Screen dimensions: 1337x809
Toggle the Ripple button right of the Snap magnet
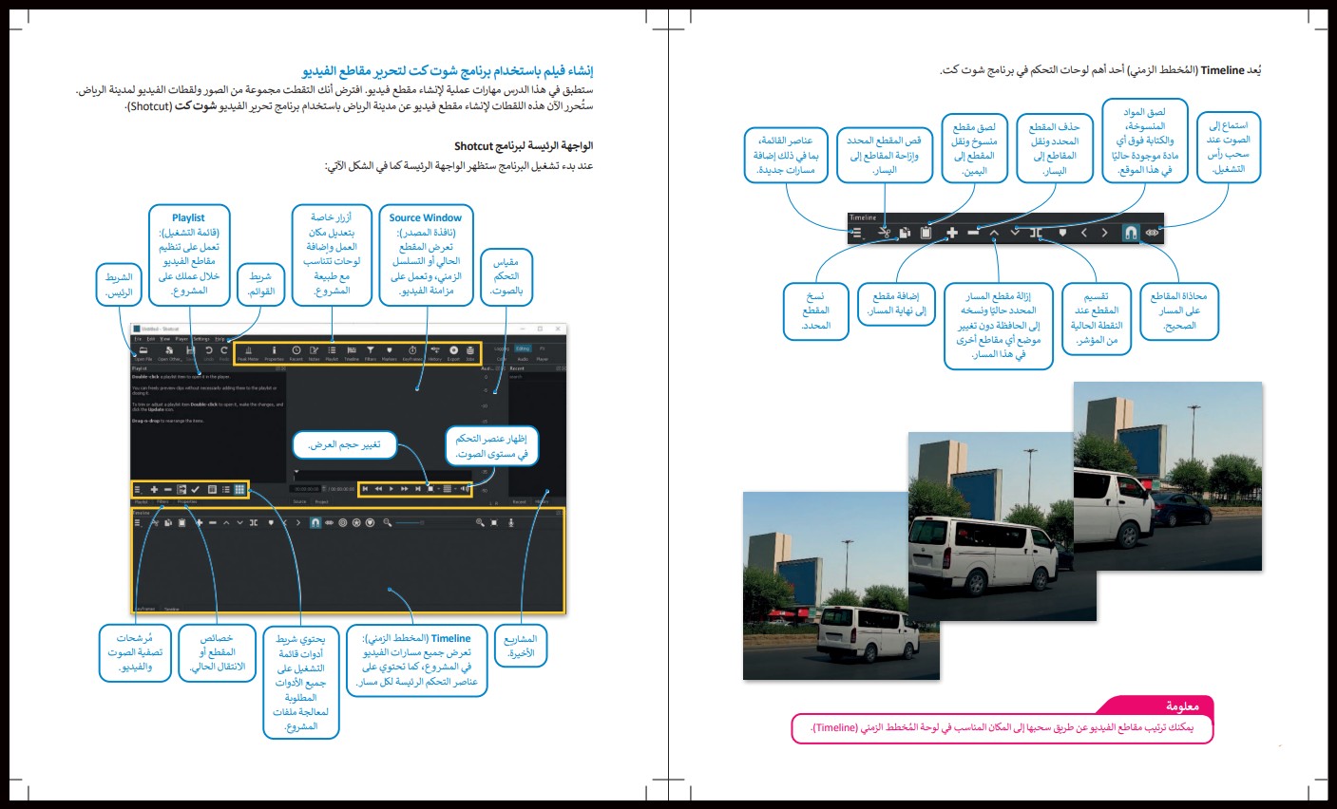point(1153,232)
